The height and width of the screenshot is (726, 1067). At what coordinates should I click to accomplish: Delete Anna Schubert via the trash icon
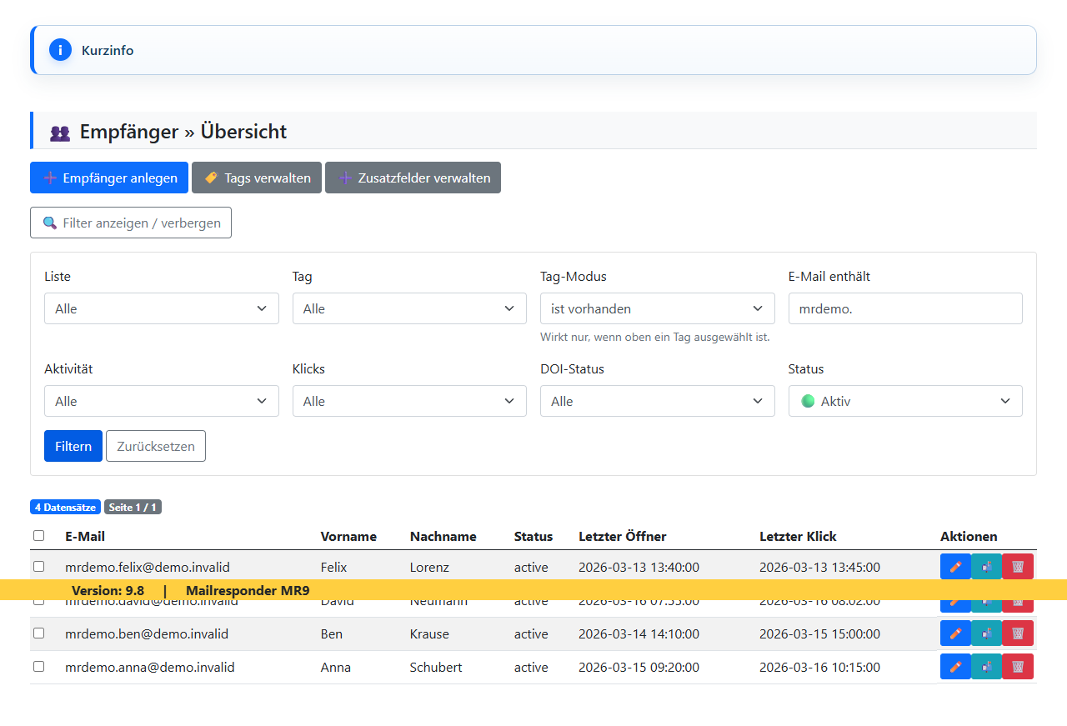tap(1017, 667)
